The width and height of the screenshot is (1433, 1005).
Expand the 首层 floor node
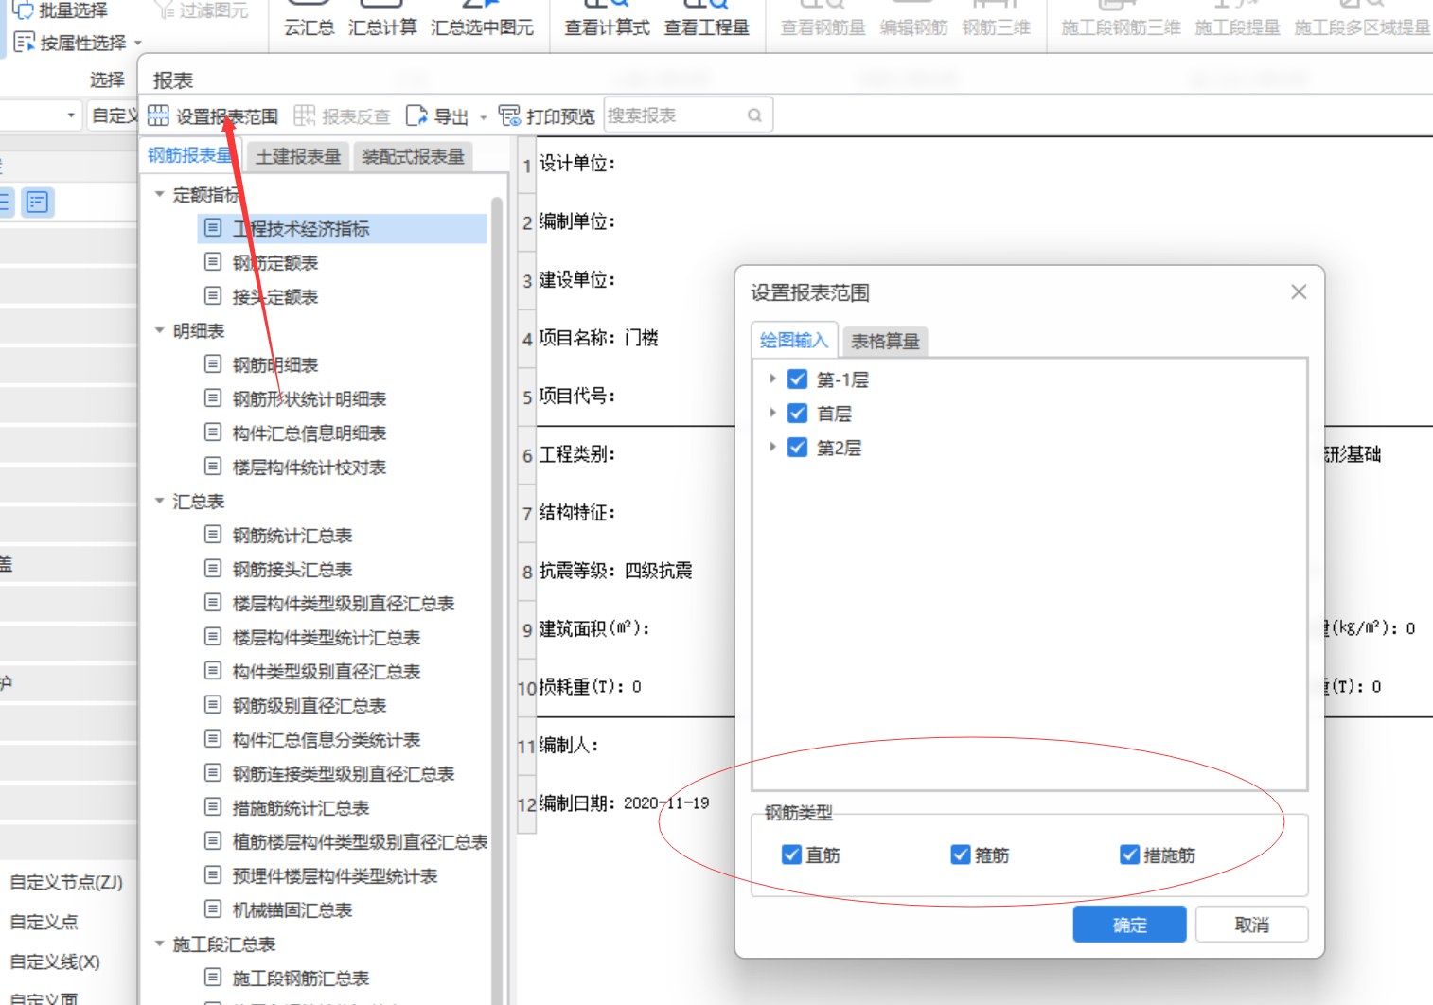tap(772, 413)
